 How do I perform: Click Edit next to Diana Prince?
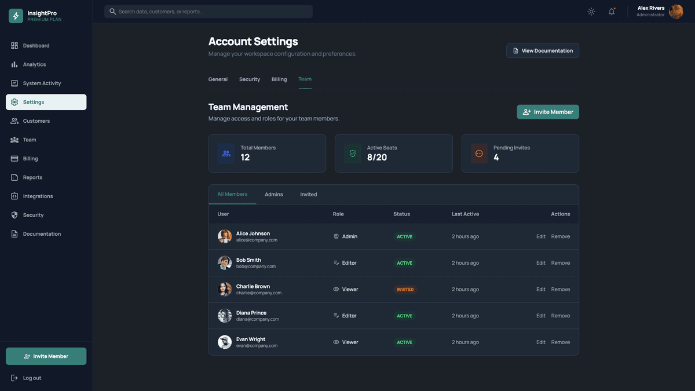[x=541, y=316]
